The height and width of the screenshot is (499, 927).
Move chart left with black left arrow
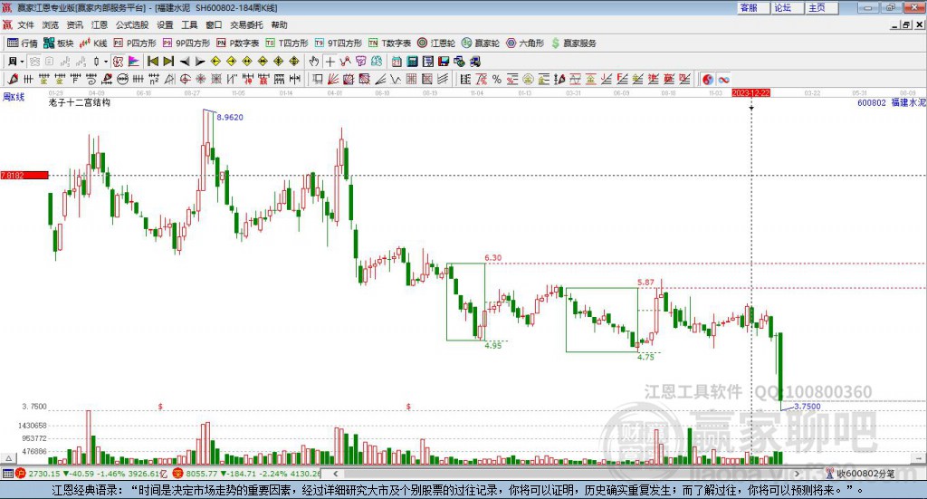coord(185,62)
